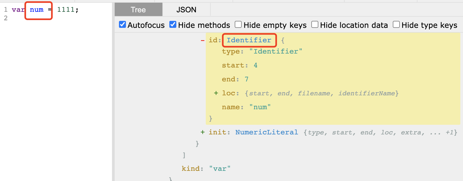Click the NumericLiteral type name
The image size is (463, 181).
267,132
